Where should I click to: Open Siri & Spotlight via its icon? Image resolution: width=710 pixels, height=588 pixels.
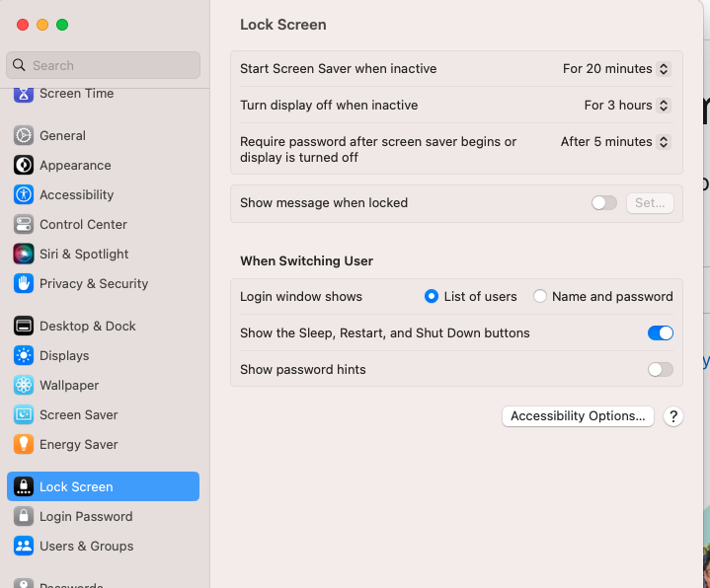coord(24,255)
